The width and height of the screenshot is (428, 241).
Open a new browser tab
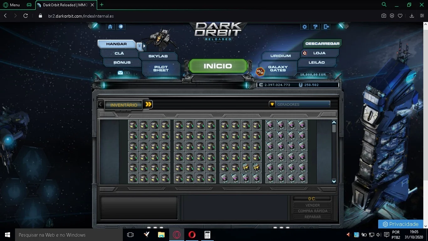(x=102, y=5)
